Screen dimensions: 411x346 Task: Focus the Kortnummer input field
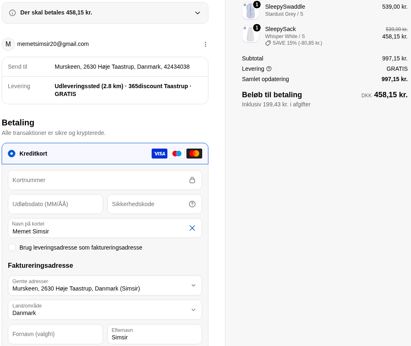[x=105, y=180]
